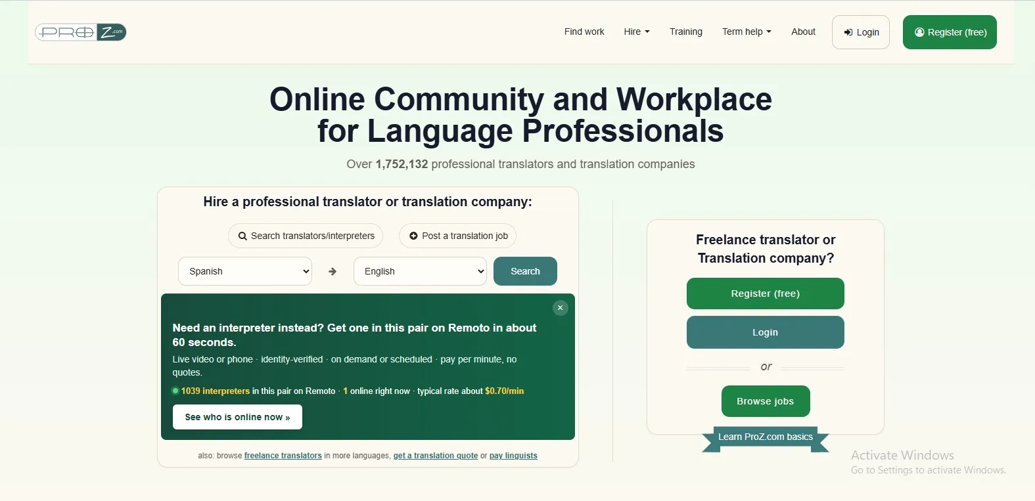
Task: Expand the Hire dropdown menu
Action: pos(637,32)
